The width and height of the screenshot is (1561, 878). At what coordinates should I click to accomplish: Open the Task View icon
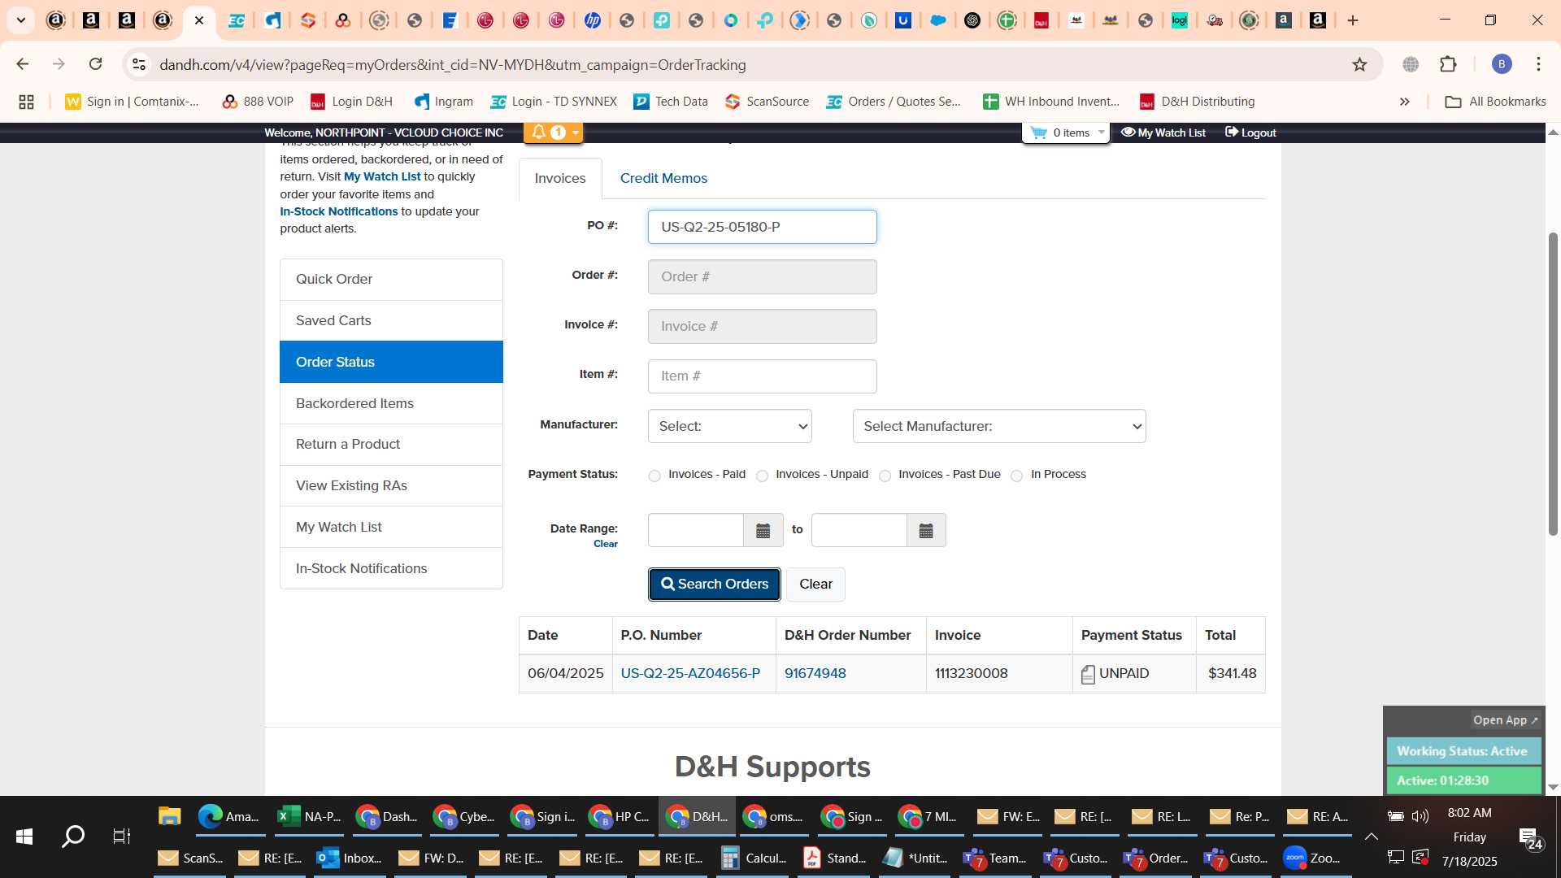point(122,837)
